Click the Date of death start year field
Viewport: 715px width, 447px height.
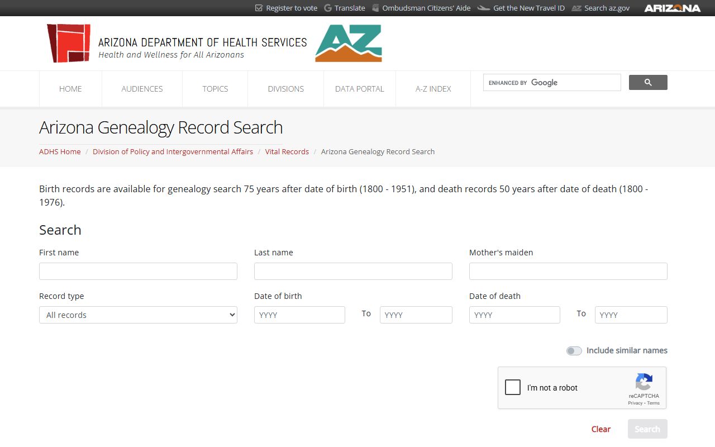point(514,315)
